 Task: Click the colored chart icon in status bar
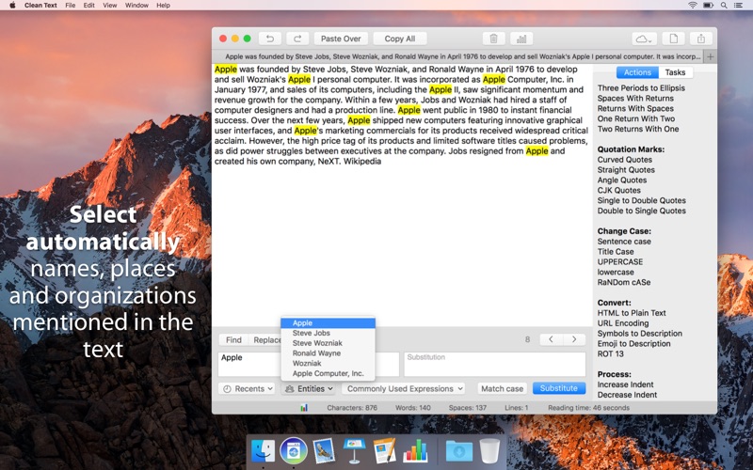click(304, 408)
